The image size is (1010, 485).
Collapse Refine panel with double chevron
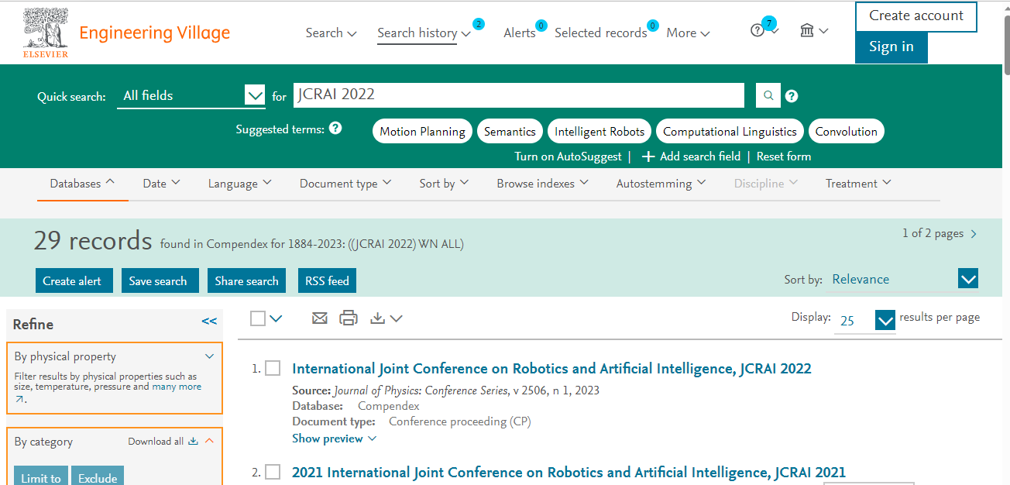click(209, 321)
